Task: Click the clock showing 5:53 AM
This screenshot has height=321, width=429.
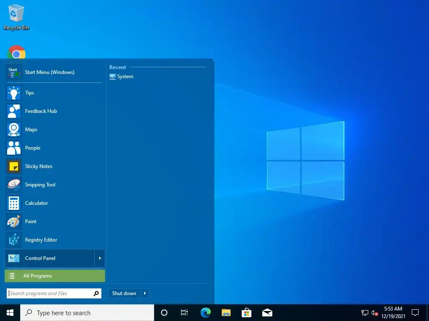Action: click(393, 309)
